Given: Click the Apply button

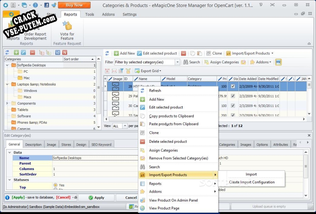Looking at the screenshot, I should (96, 198).
